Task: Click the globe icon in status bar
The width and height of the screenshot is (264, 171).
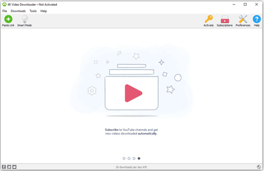Action: (x=259, y=167)
